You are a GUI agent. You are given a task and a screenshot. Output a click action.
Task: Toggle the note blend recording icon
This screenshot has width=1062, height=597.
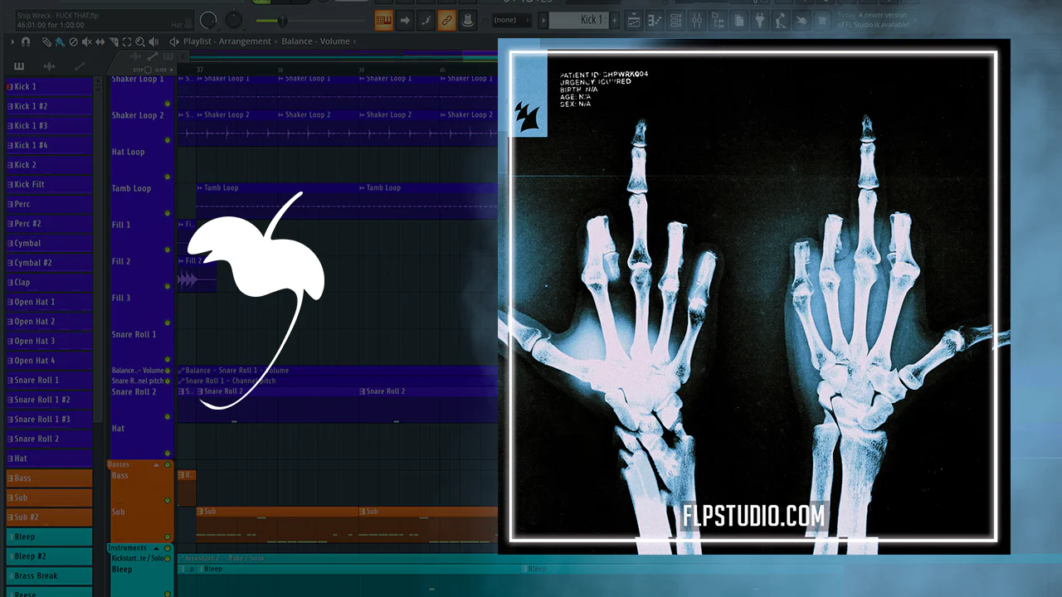click(426, 20)
